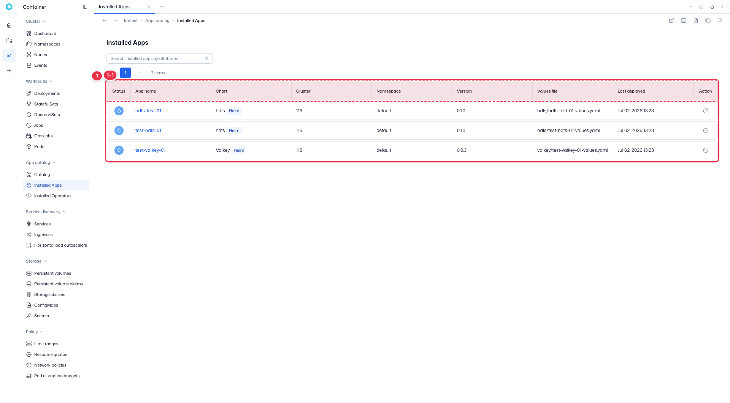The image size is (730, 403).
Task: Click the search magnifier in top toolbar
Action: click(x=720, y=20)
